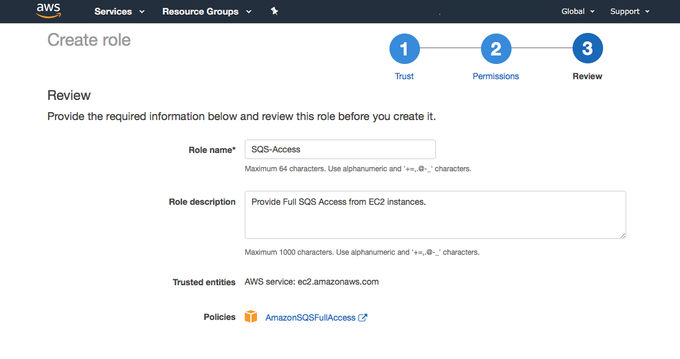Image resolution: width=680 pixels, height=359 pixels.
Task: Click the AmazonSQSFullAccess policy link
Action: tap(310, 317)
